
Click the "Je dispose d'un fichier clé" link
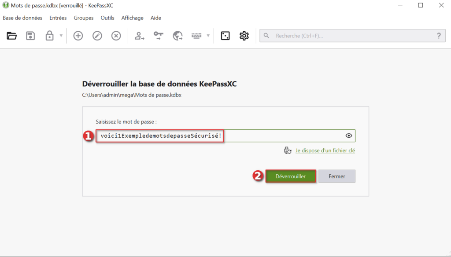(x=325, y=151)
